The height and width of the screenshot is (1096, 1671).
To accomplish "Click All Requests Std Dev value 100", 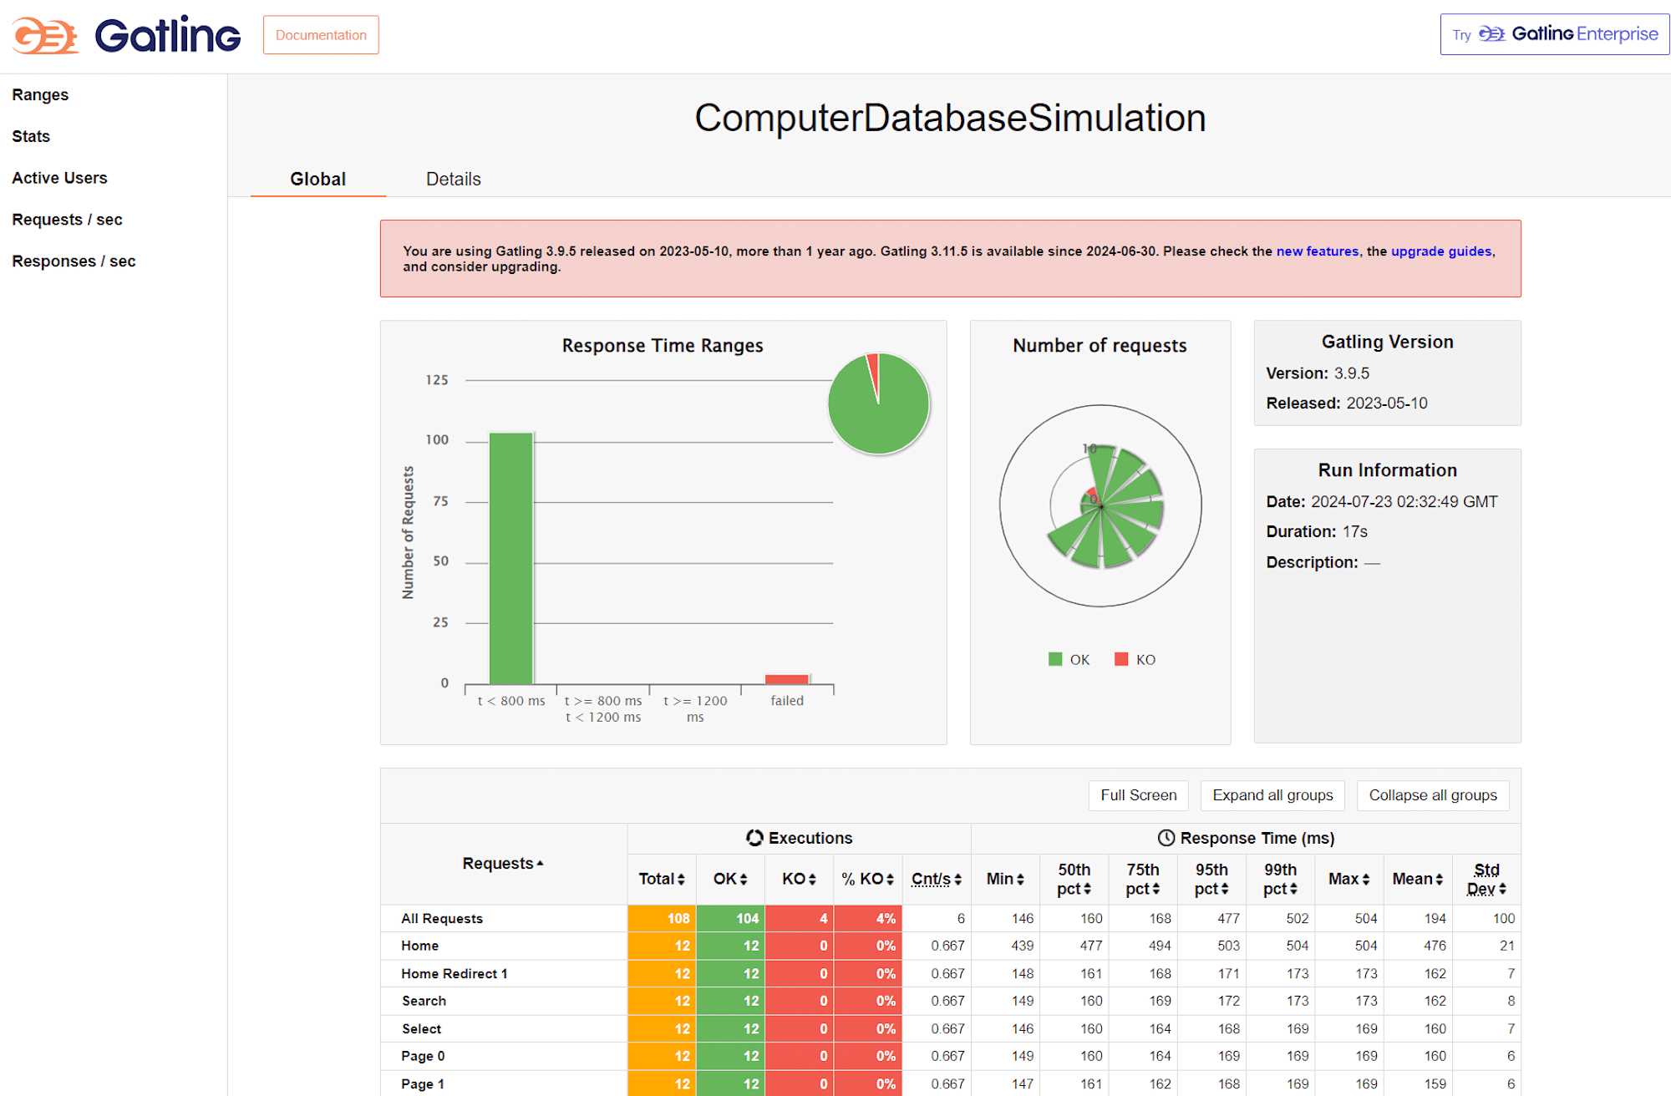I will (x=1503, y=919).
